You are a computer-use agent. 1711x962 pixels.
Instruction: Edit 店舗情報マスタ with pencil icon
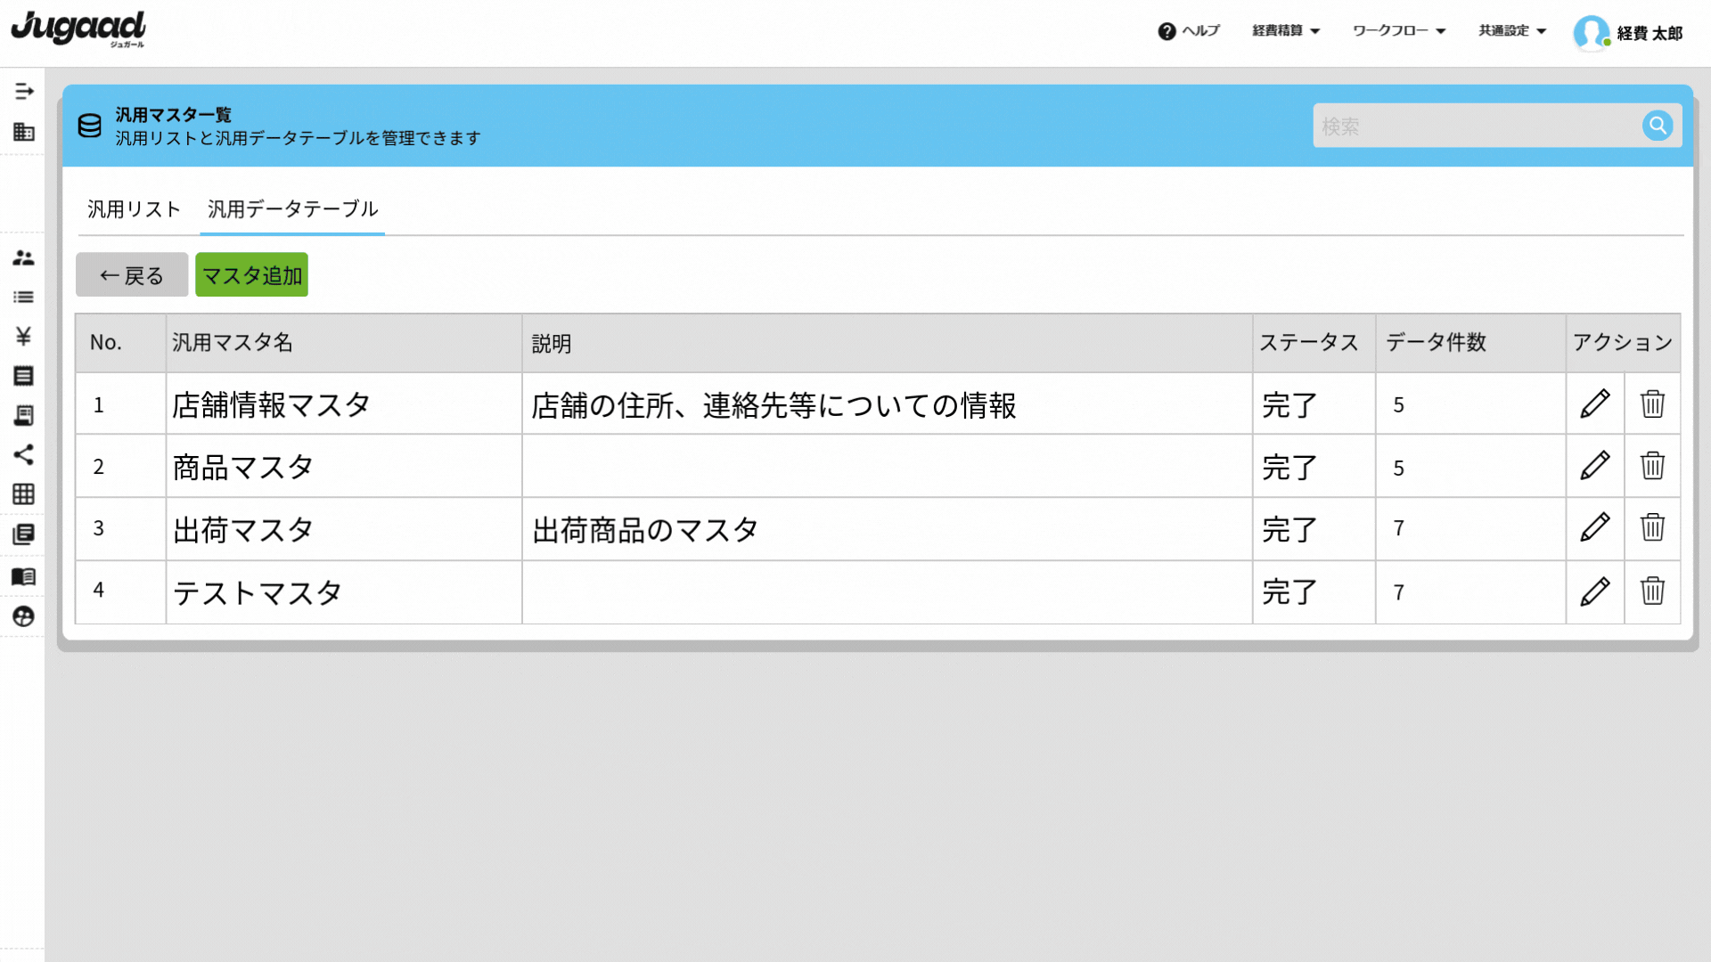pos(1594,404)
